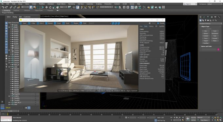This screenshot has height=122, width=223.
Task: Open the Sign In dropdown
Action: point(190,4)
